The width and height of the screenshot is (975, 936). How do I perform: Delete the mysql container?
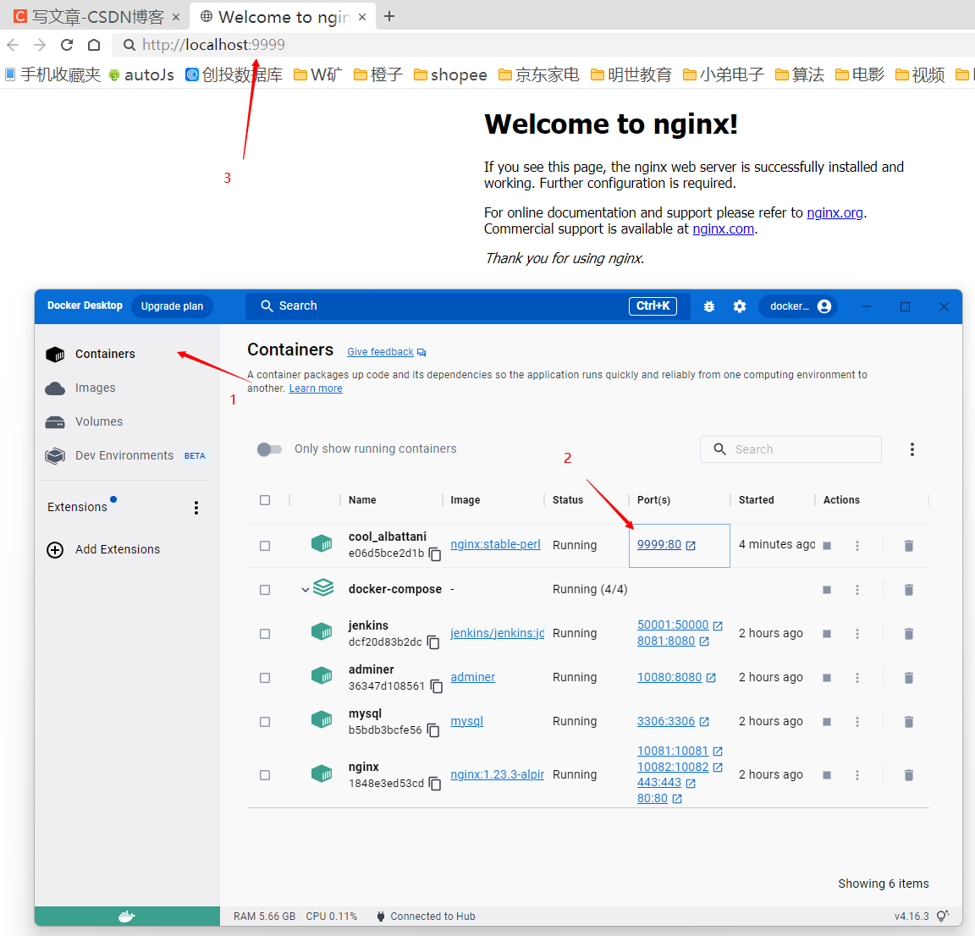(x=908, y=722)
